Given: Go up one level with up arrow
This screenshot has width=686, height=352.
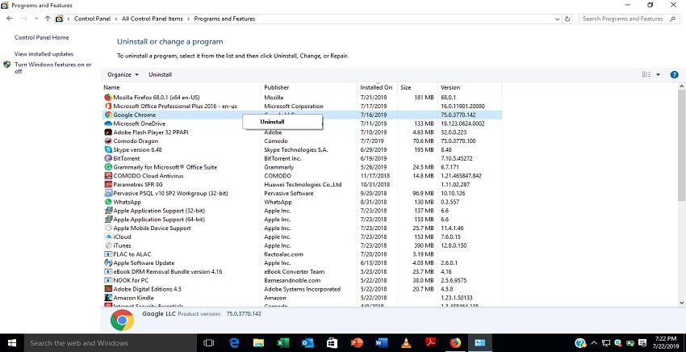Looking at the screenshot, I should [48, 19].
